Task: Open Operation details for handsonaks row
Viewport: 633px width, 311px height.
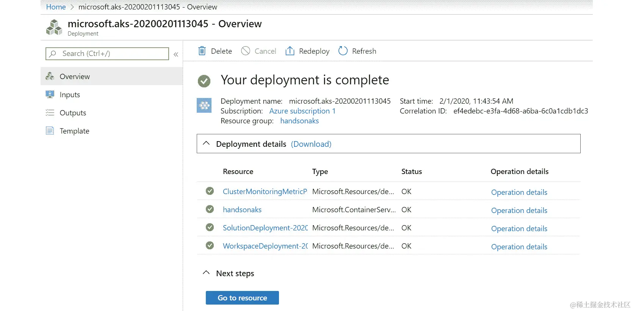Action: tap(519, 210)
